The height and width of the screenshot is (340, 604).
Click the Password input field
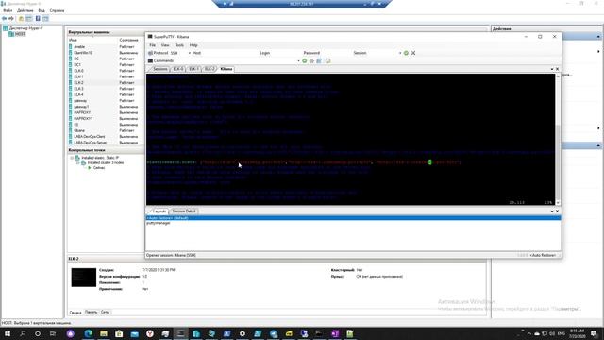coord(335,53)
